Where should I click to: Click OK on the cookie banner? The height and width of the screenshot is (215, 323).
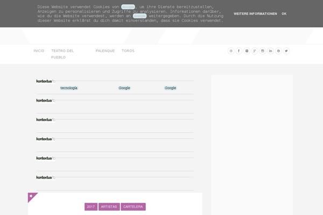[284, 14]
